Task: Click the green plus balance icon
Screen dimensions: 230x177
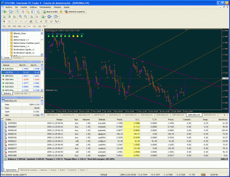Action: coord(5,159)
